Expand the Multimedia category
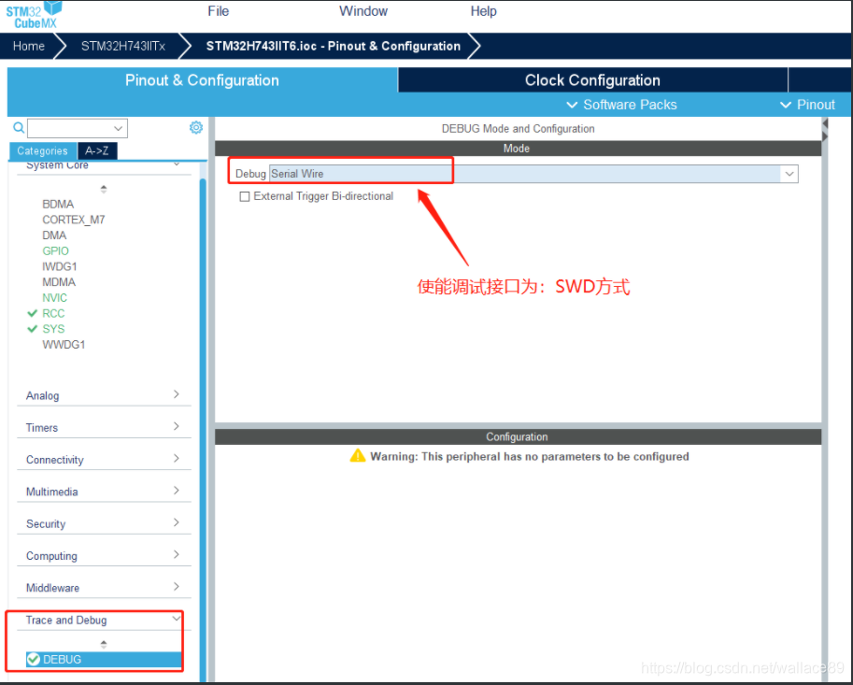Viewport: 853px width, 685px height. [x=177, y=491]
